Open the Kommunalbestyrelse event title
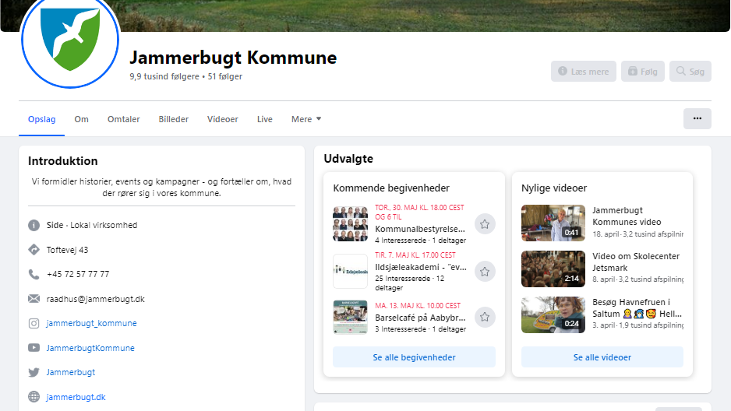 (420, 229)
